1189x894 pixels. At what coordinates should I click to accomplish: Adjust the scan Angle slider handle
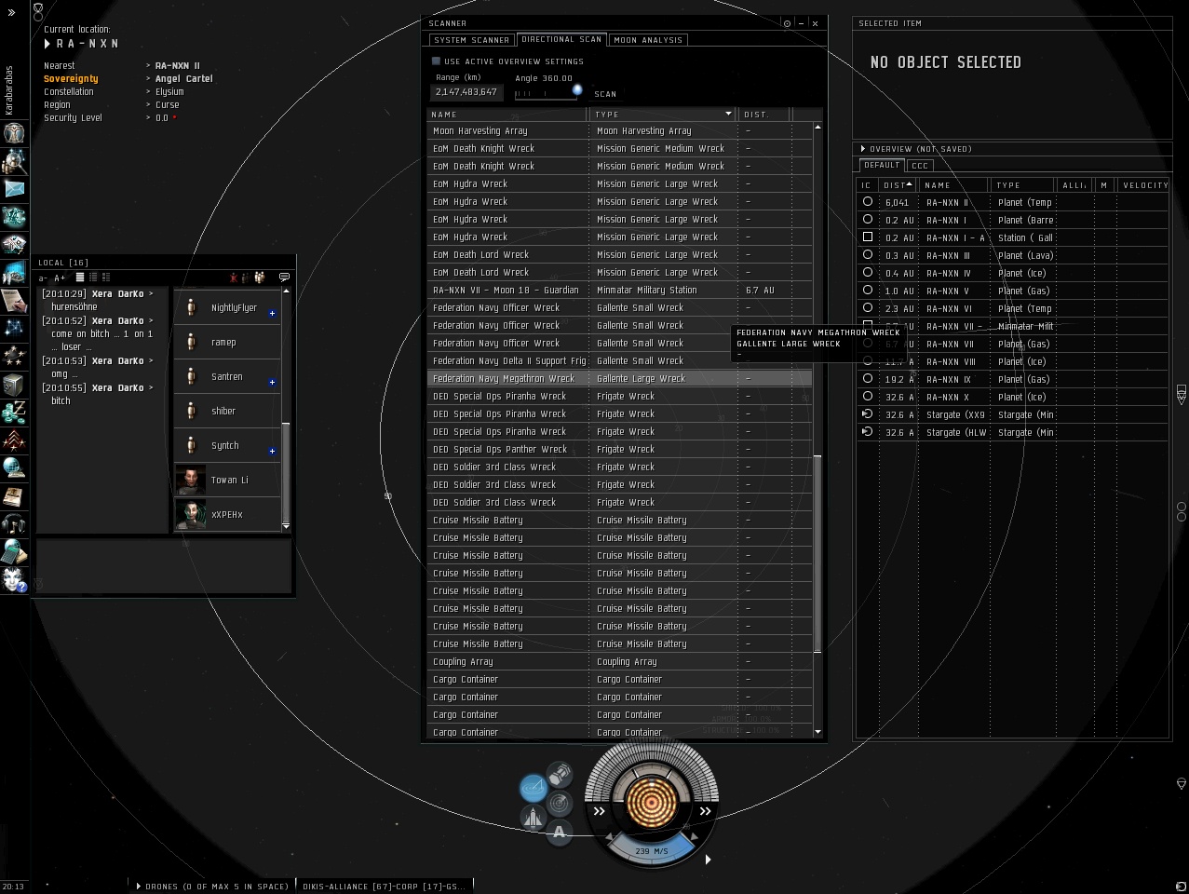click(x=577, y=90)
